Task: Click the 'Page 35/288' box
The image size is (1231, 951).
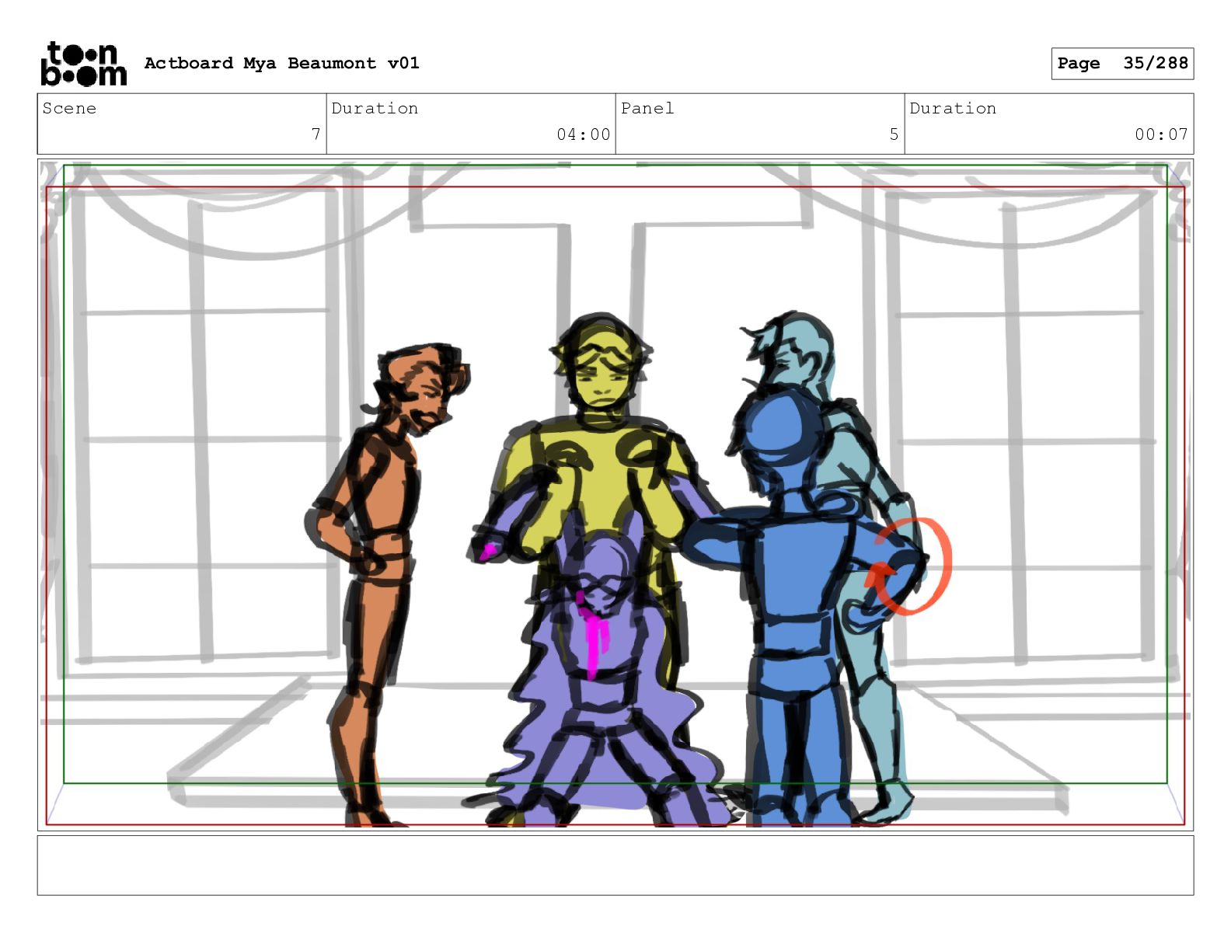Action: [1122, 64]
